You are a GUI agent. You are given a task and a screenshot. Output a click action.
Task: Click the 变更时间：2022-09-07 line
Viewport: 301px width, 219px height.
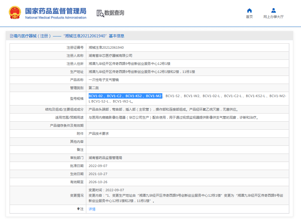tap(106, 190)
